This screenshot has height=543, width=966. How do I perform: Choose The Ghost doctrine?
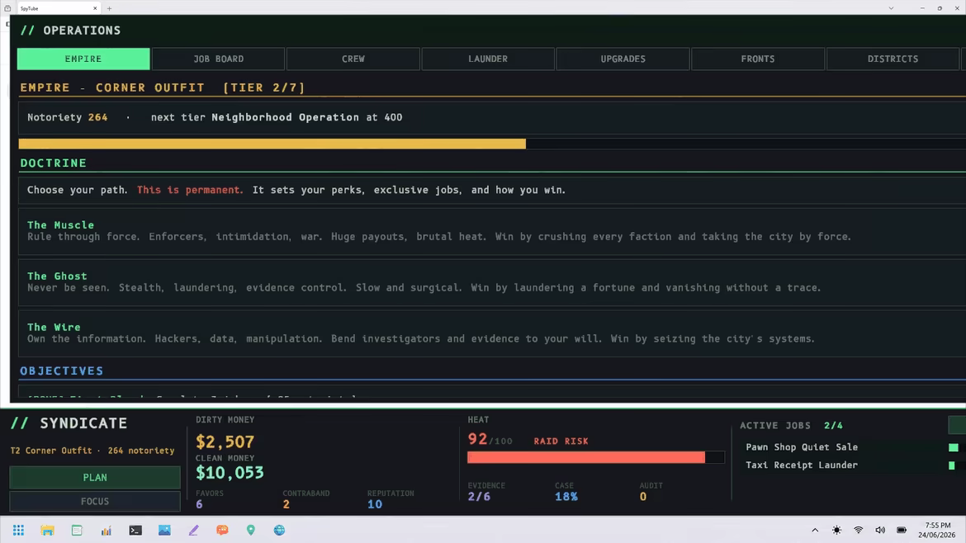tap(492, 282)
